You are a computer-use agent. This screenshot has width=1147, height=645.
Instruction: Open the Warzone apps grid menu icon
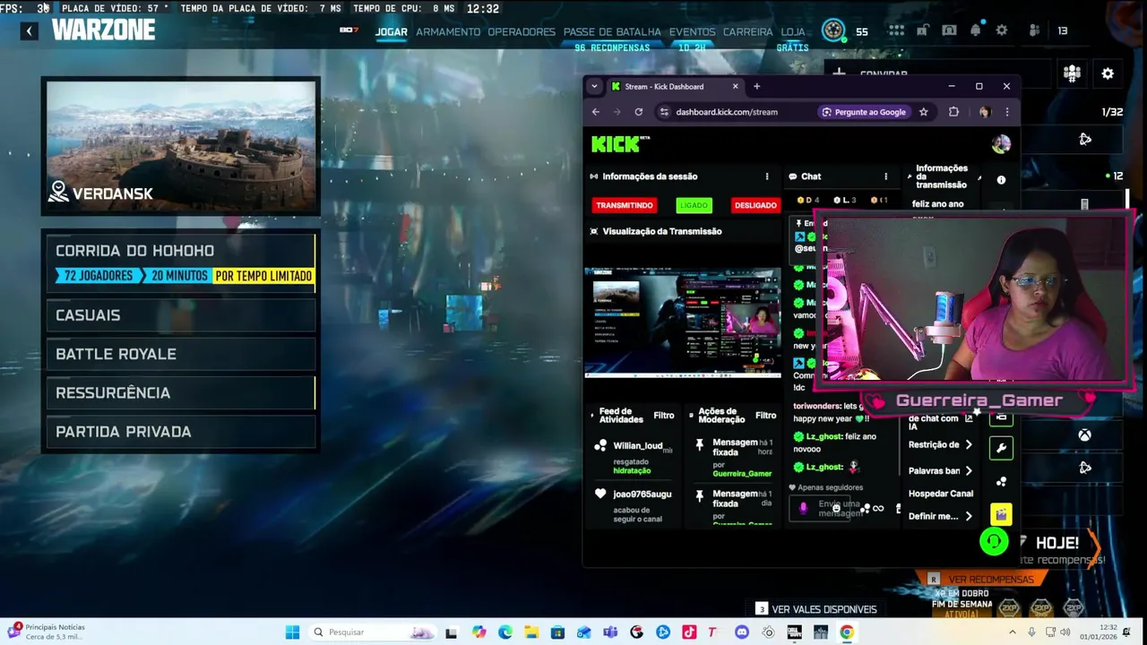point(896,30)
